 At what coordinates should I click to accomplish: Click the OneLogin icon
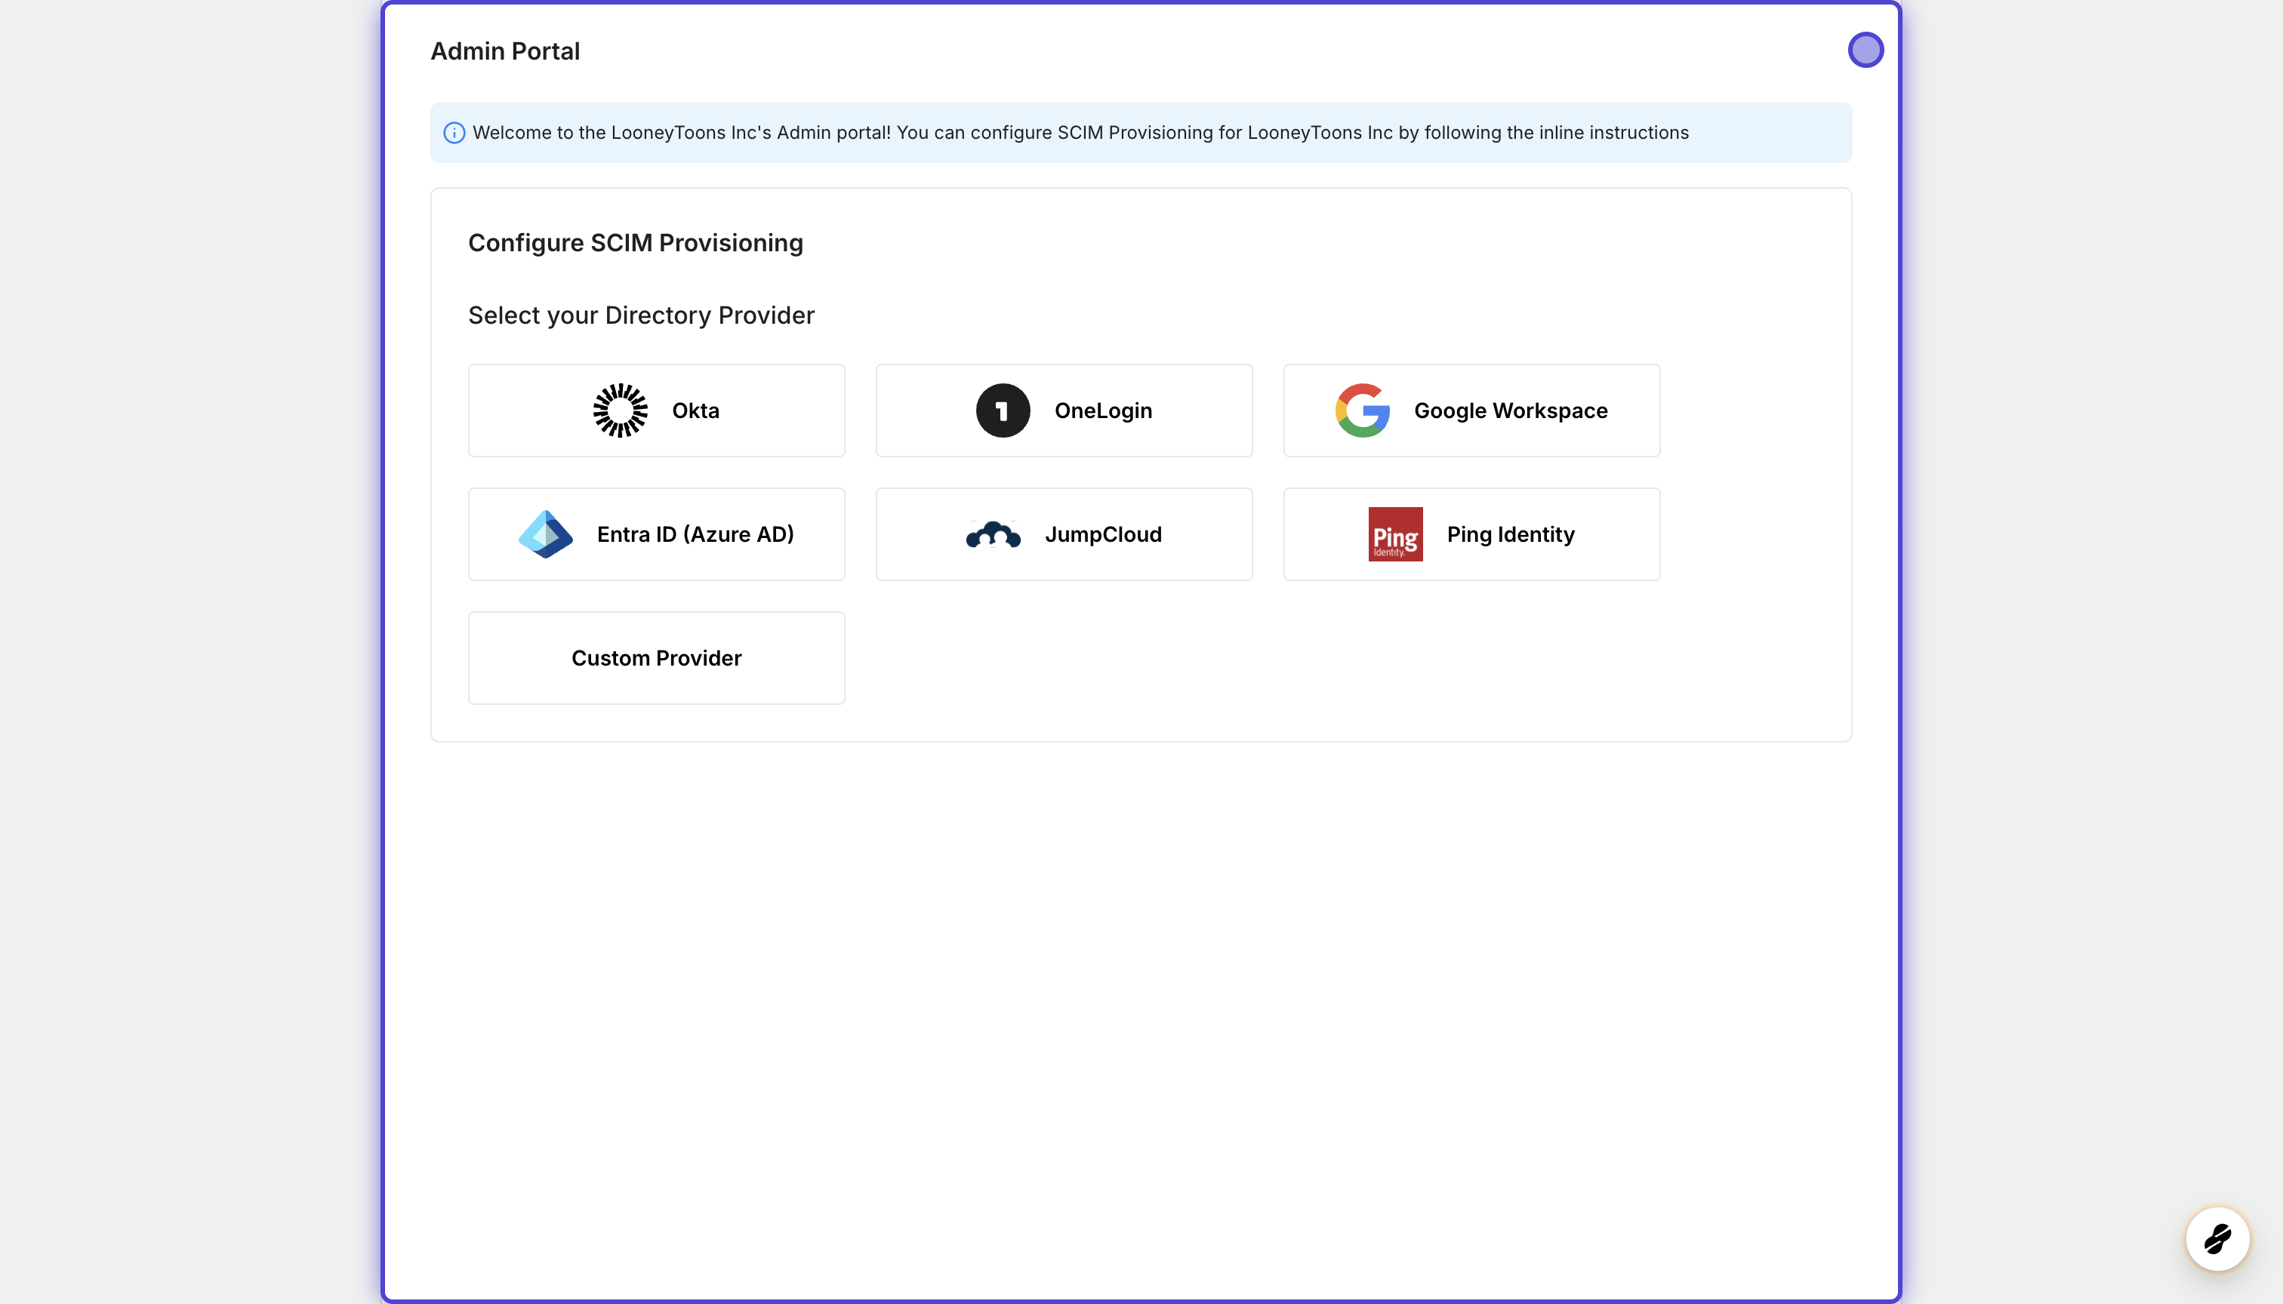[1002, 411]
